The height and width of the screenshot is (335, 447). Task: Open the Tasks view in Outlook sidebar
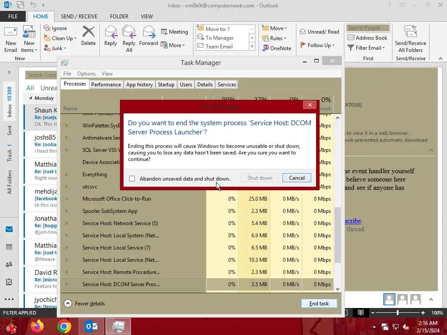click(9, 282)
